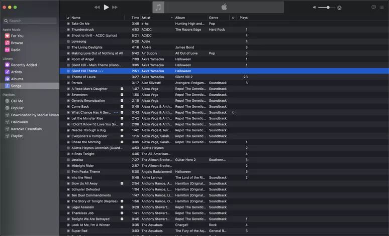Toggle the check-all column header checkbox

(68, 18)
